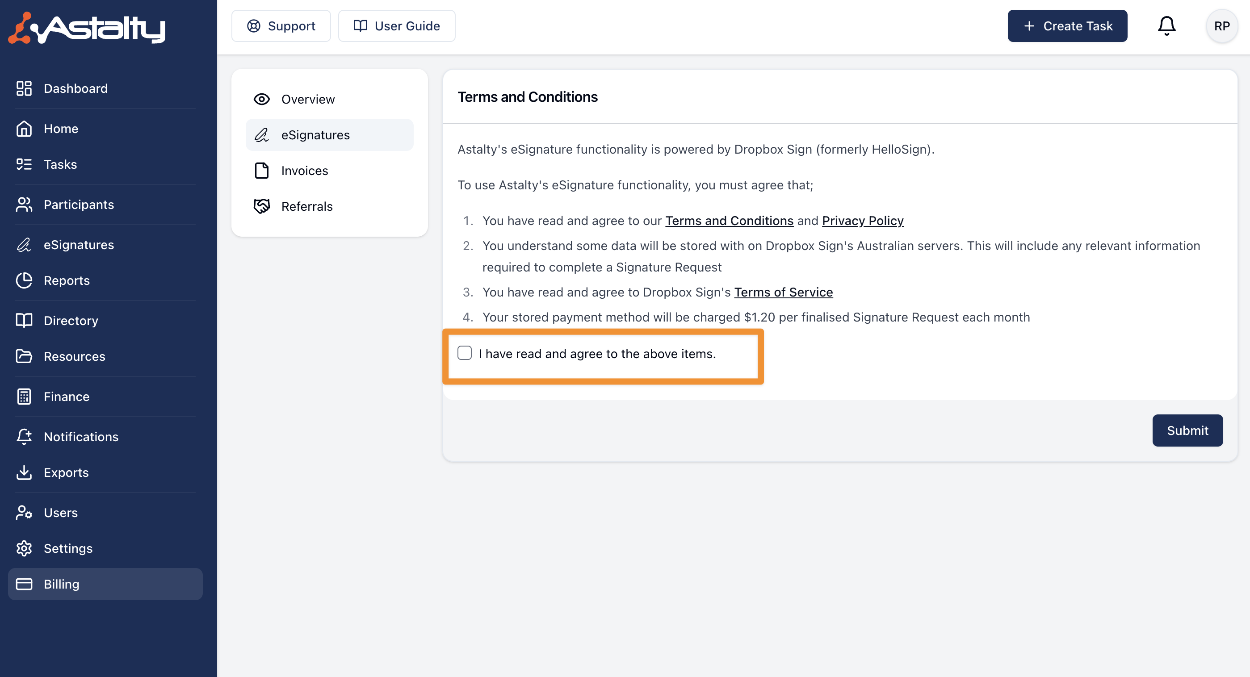Open Directory in the sidebar
Screen dimensions: 1250x677
71,321
